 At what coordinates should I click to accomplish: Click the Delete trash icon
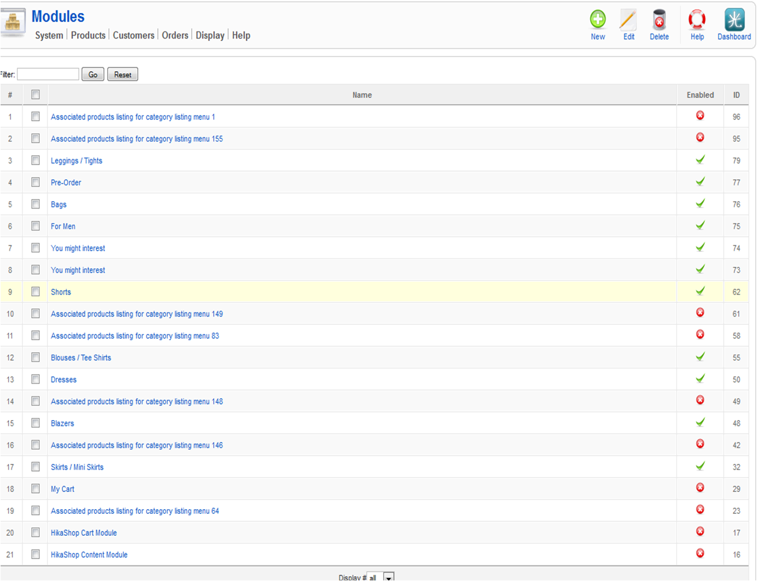click(x=659, y=20)
